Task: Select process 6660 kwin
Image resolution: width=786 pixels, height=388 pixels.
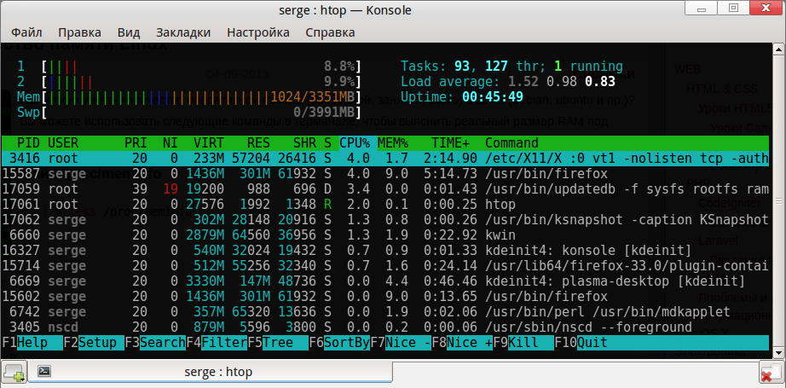Action: [x=385, y=235]
